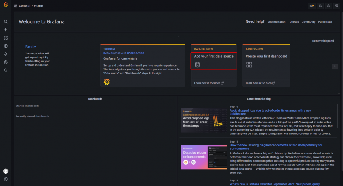Click the Recently viewed dashboards label
Viewport: 343px width, 186px height.
pos(32,116)
